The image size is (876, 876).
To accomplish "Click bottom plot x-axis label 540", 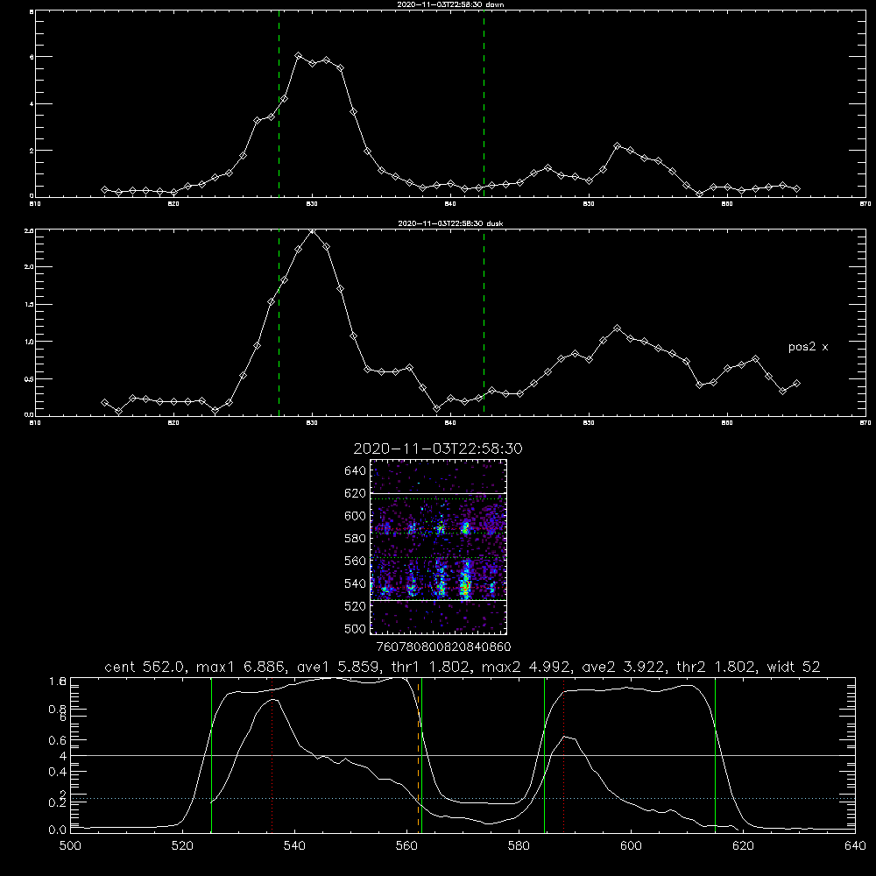I will click(294, 846).
